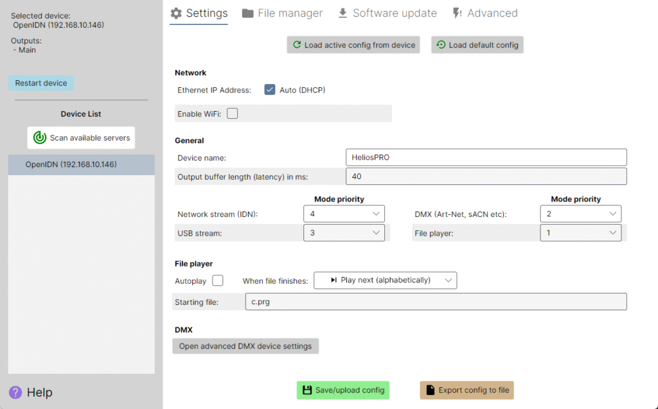Click the folder icon next to File manager
The image size is (658, 409).
tap(247, 12)
